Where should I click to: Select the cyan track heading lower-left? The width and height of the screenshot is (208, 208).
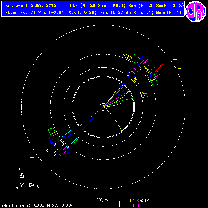(x=91, y=116)
